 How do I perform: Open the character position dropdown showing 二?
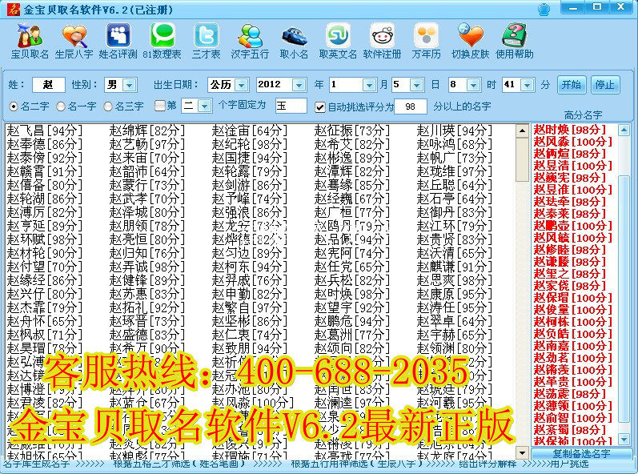tap(205, 106)
